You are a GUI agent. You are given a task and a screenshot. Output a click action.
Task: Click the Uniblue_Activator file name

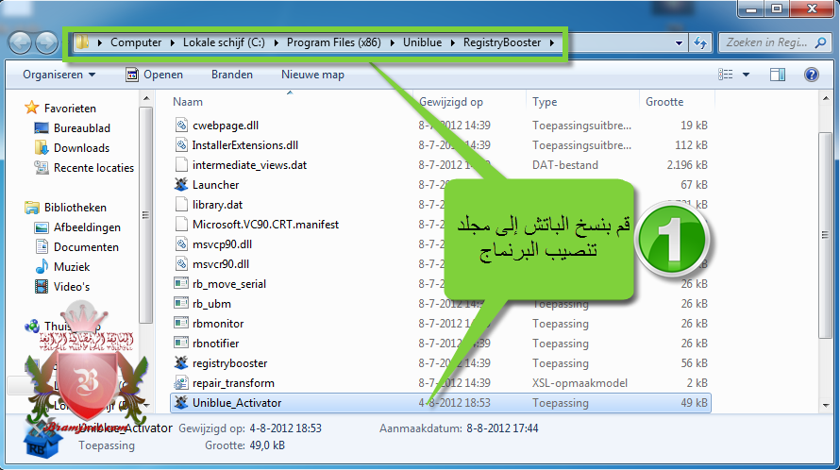click(x=237, y=403)
